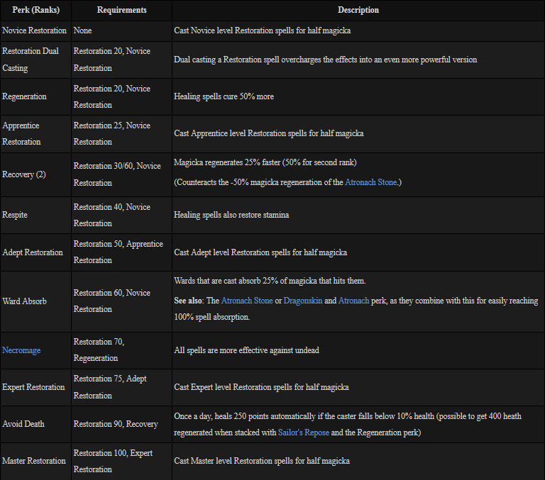The image size is (545, 480).
Task: Open the Atronach perk link after Dragonskin
Action: point(353,301)
